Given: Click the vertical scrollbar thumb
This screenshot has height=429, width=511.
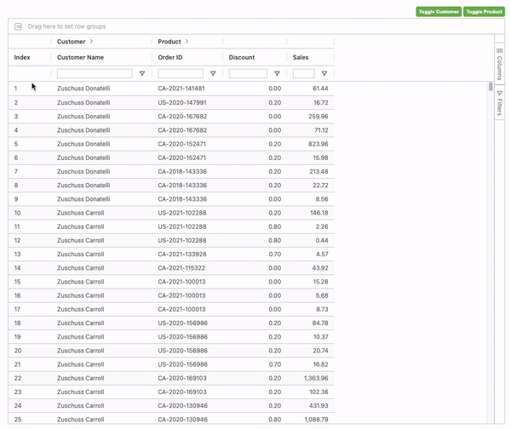Looking at the screenshot, I should pyautogui.click(x=491, y=87).
